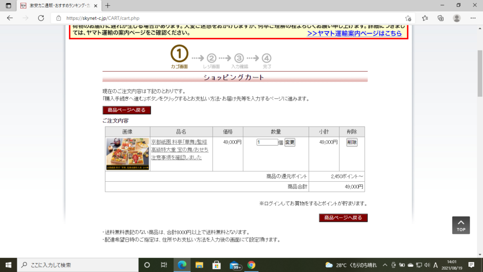Click the quantity input field
Screen dimensions: 483x272
(x=267, y=142)
